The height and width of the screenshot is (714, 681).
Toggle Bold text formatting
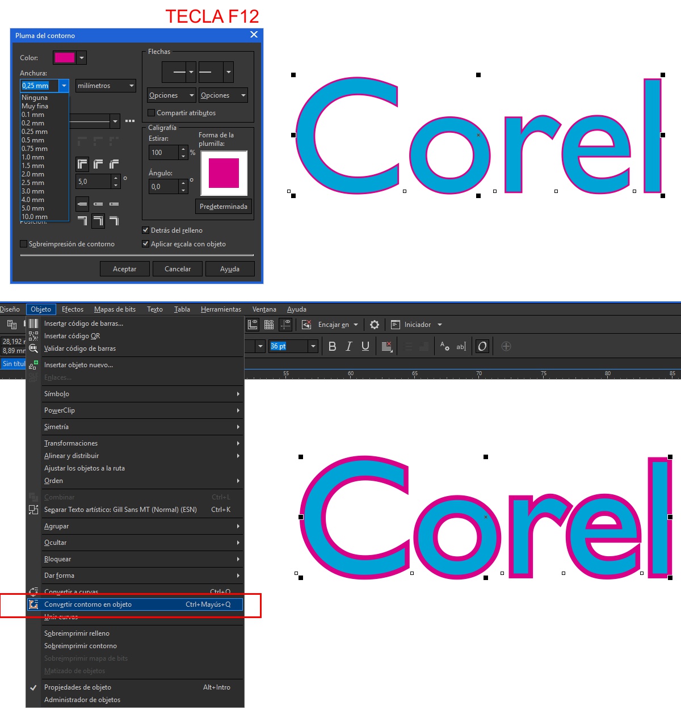[x=333, y=346]
